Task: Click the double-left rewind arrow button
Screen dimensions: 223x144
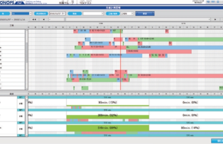Action: tap(34, 20)
